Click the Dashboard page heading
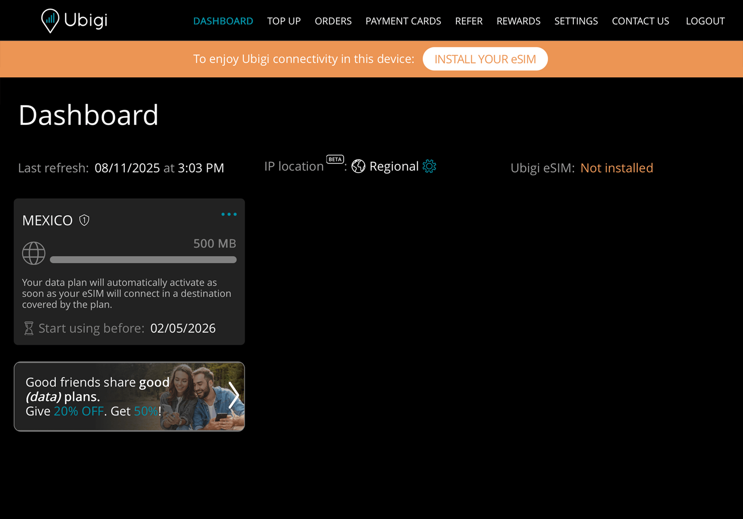Image resolution: width=743 pixels, height=519 pixels. click(x=88, y=115)
